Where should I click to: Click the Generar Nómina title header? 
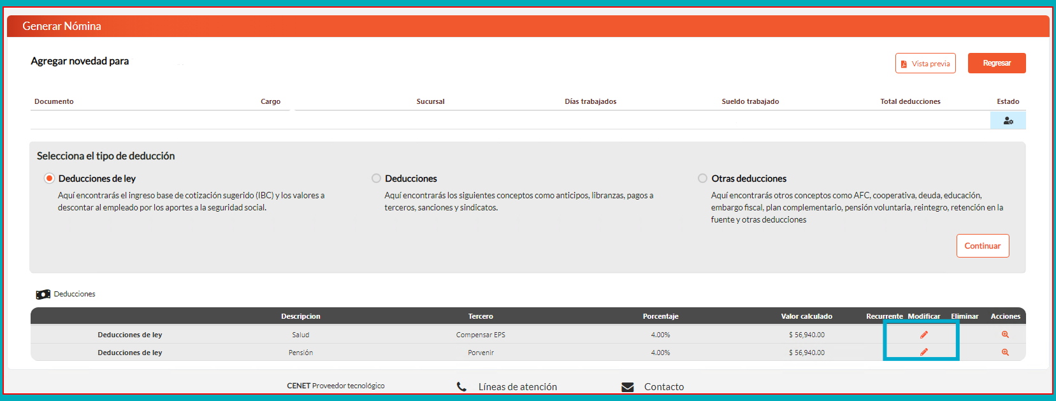click(62, 26)
